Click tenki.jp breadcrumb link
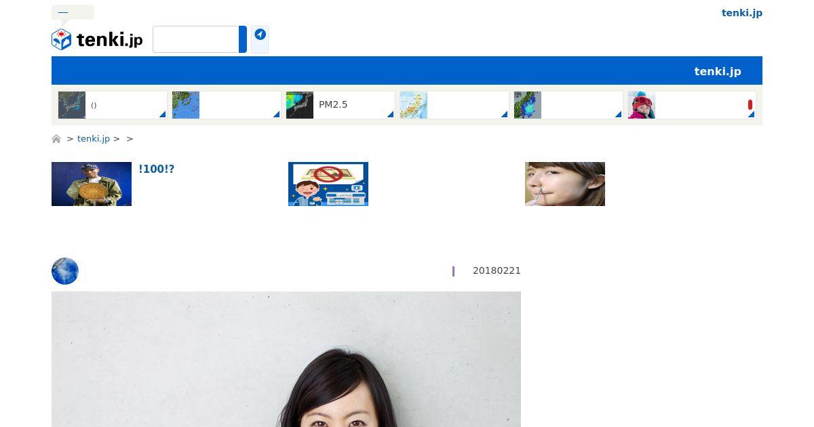 click(94, 138)
